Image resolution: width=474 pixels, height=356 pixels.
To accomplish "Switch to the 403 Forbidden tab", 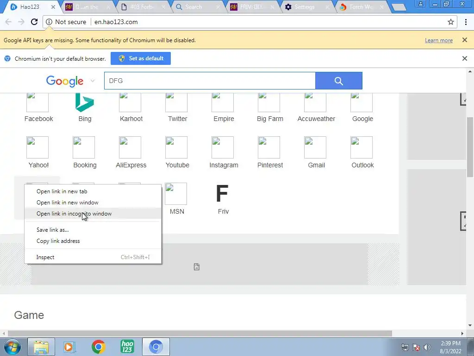I will [142, 6].
